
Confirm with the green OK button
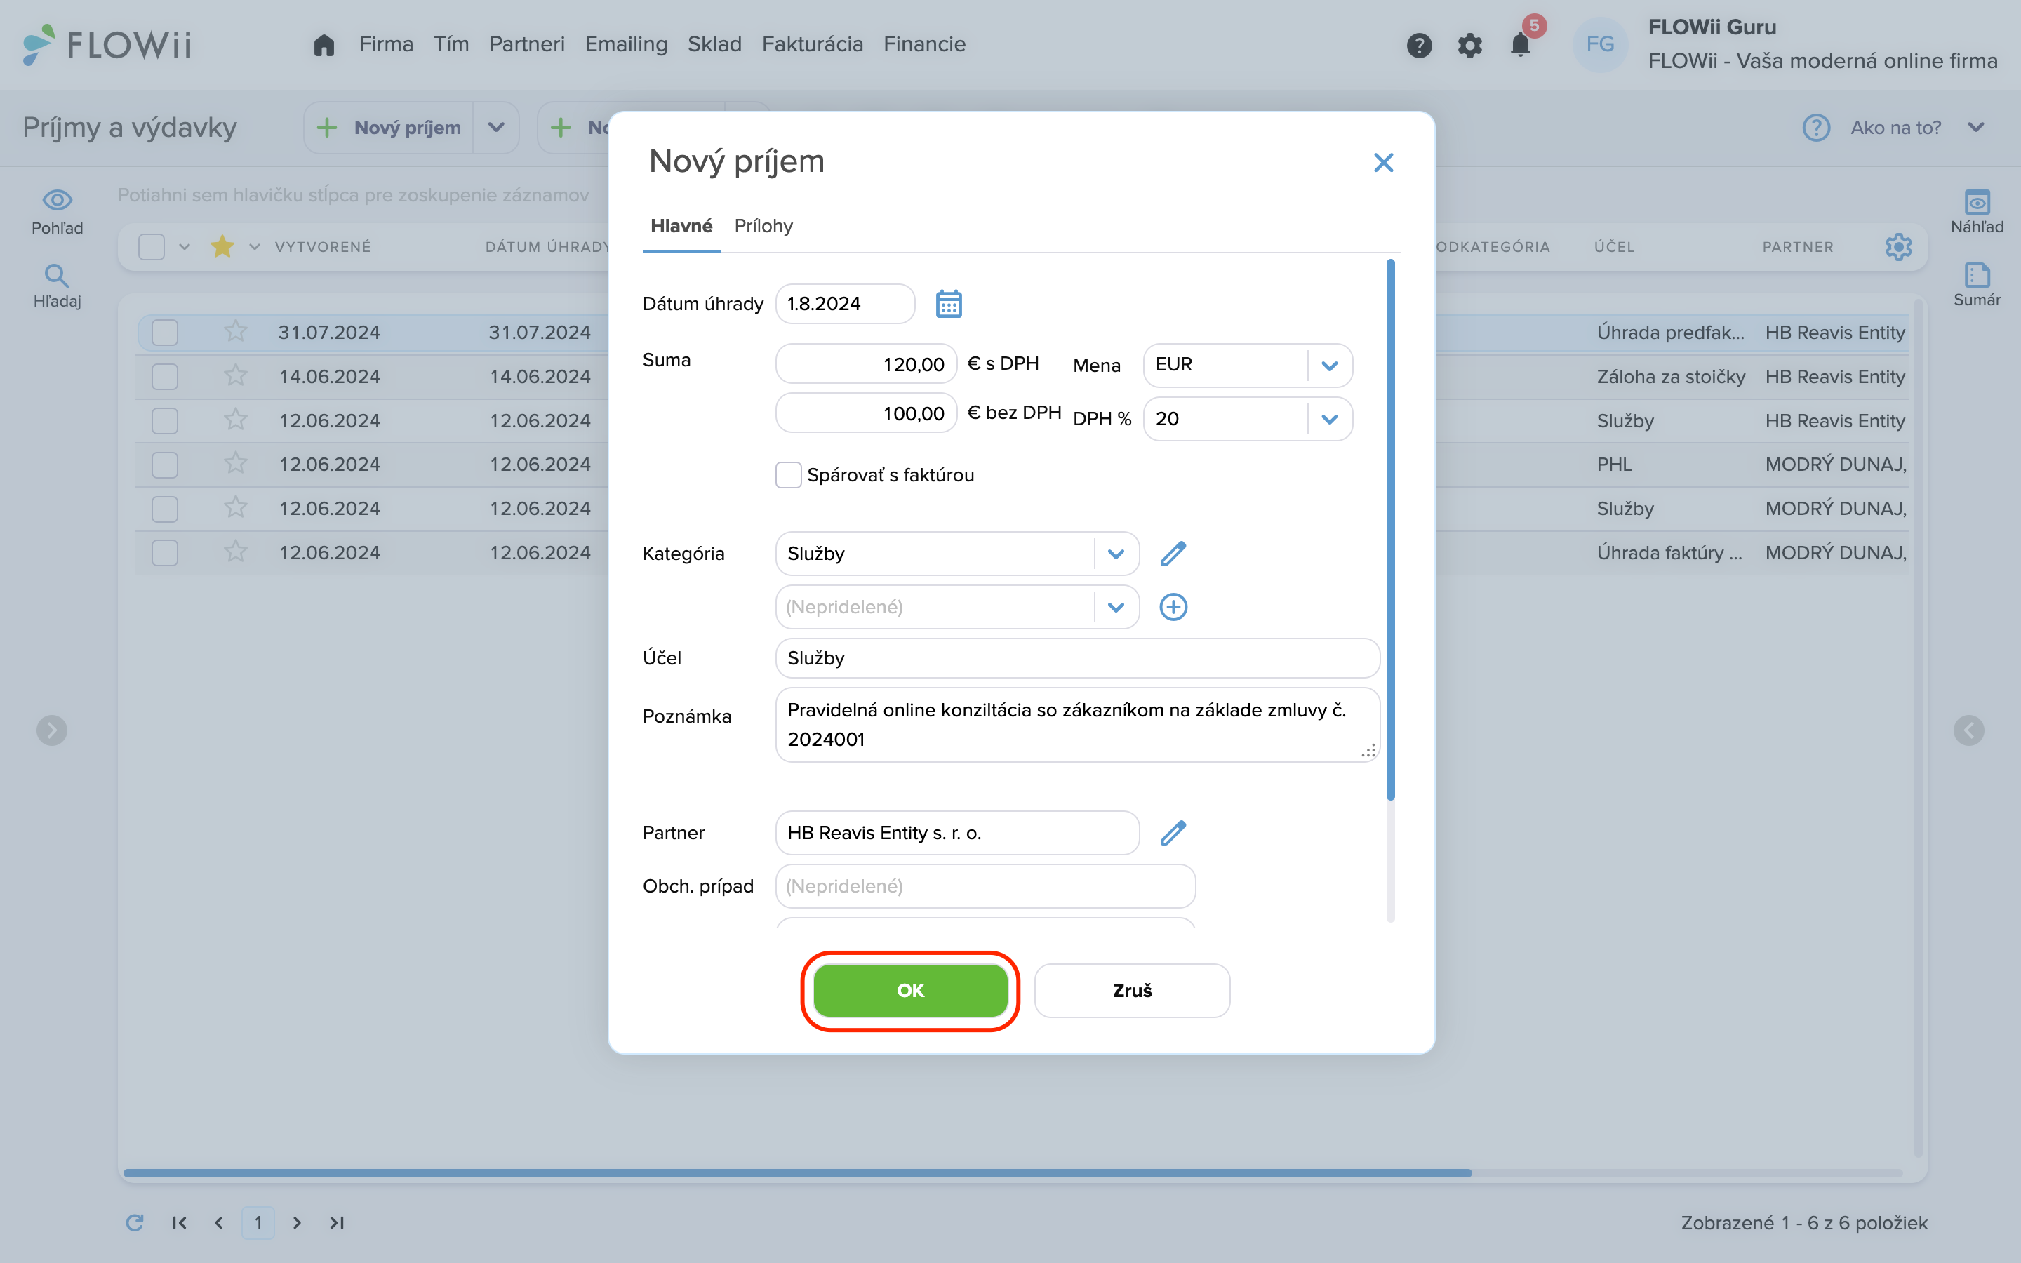click(910, 991)
